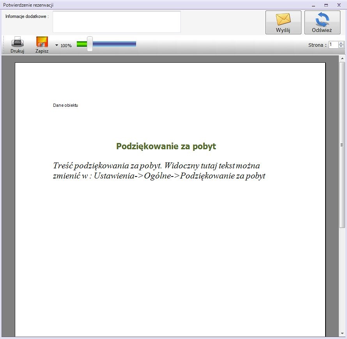The height and width of the screenshot is (339, 347).
Task: Click the vertical scrollbar thumb
Action: point(342,145)
